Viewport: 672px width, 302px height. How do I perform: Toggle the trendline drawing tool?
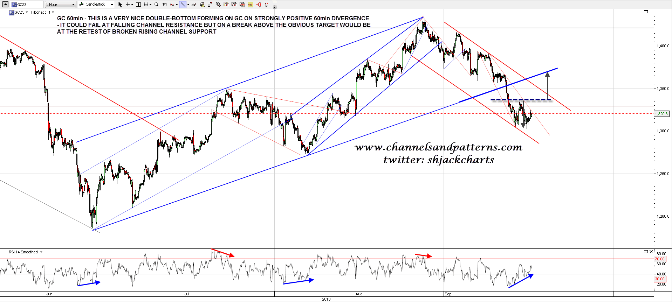coord(183,5)
